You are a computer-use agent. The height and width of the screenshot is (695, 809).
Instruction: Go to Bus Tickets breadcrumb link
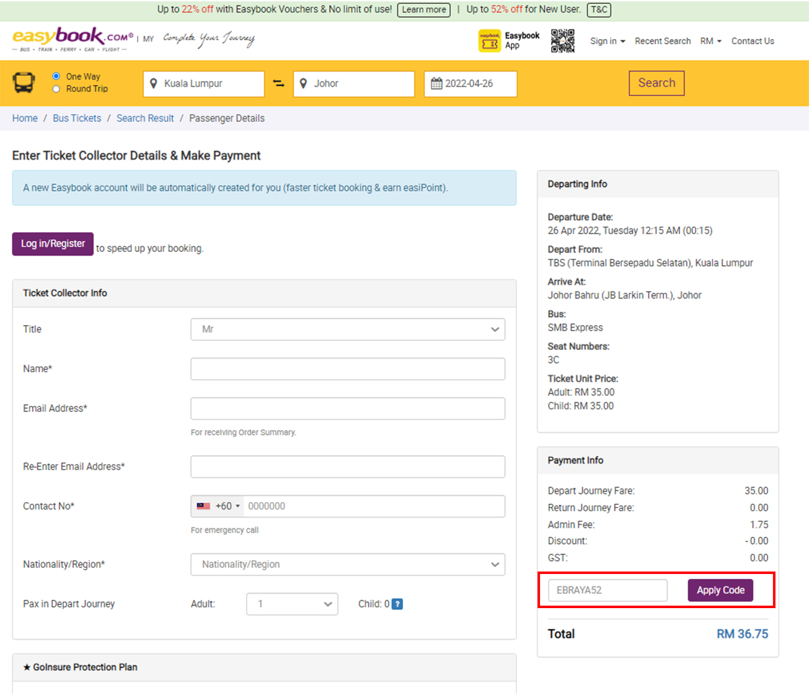pos(77,118)
